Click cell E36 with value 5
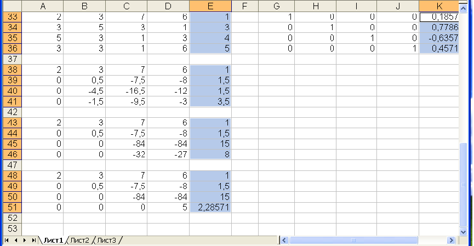Screen dimensions: 474x246 click(210, 49)
